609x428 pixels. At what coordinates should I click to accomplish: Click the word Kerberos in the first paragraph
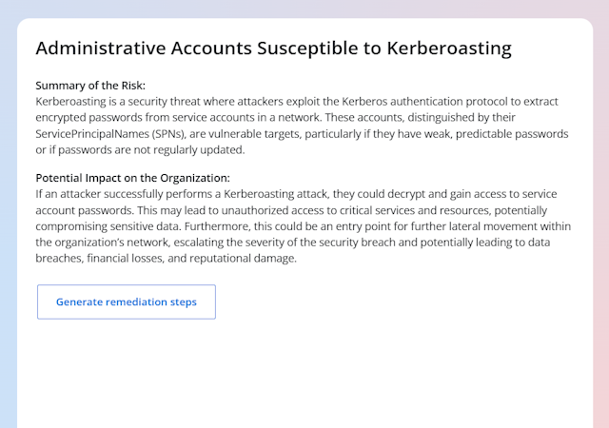click(x=364, y=102)
